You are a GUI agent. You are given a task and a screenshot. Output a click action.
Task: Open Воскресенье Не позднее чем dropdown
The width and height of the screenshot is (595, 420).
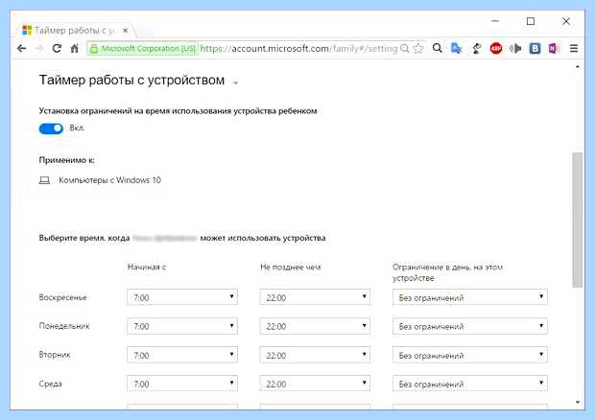click(x=315, y=297)
